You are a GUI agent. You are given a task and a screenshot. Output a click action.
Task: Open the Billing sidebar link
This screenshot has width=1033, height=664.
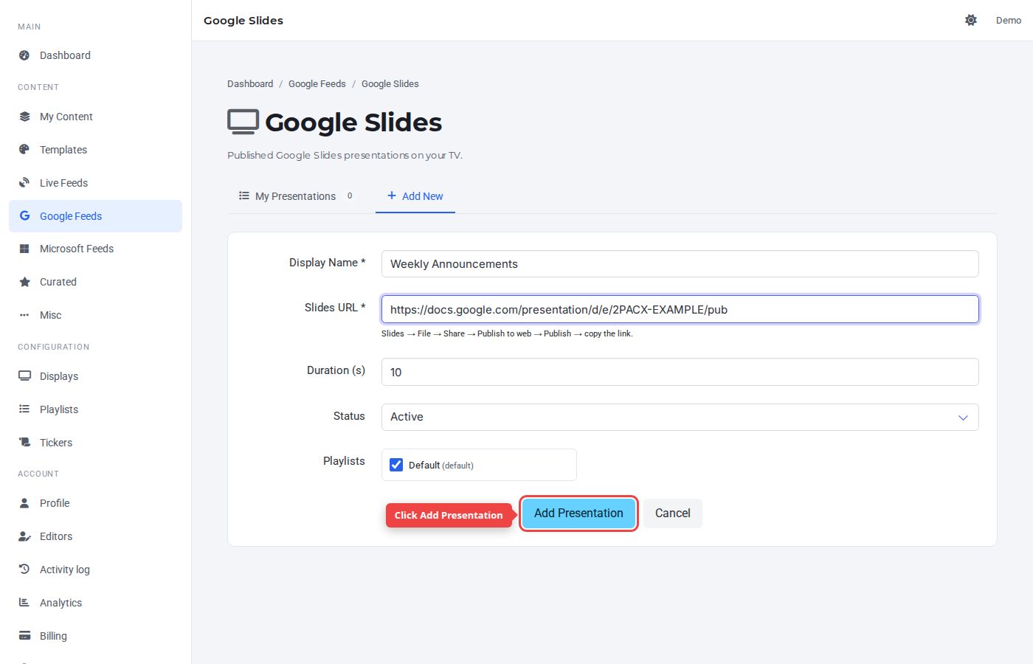point(95,636)
